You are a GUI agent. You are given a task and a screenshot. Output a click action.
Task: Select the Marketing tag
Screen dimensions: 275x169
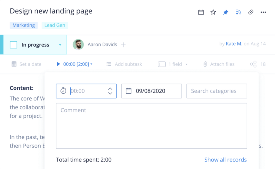(x=24, y=25)
